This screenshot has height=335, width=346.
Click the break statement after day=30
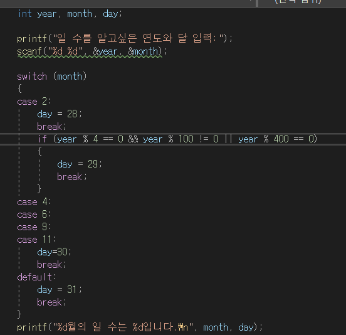pyautogui.click(x=51, y=265)
